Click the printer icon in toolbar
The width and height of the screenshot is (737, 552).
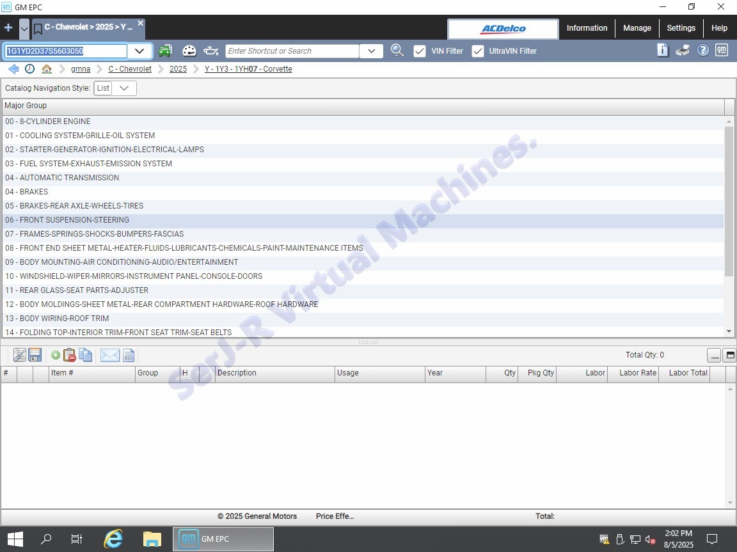[683, 51]
